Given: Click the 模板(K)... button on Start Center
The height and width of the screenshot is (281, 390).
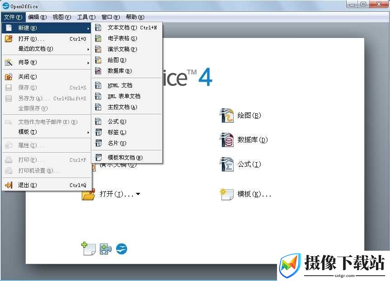Looking at the screenshot, I should [x=246, y=194].
